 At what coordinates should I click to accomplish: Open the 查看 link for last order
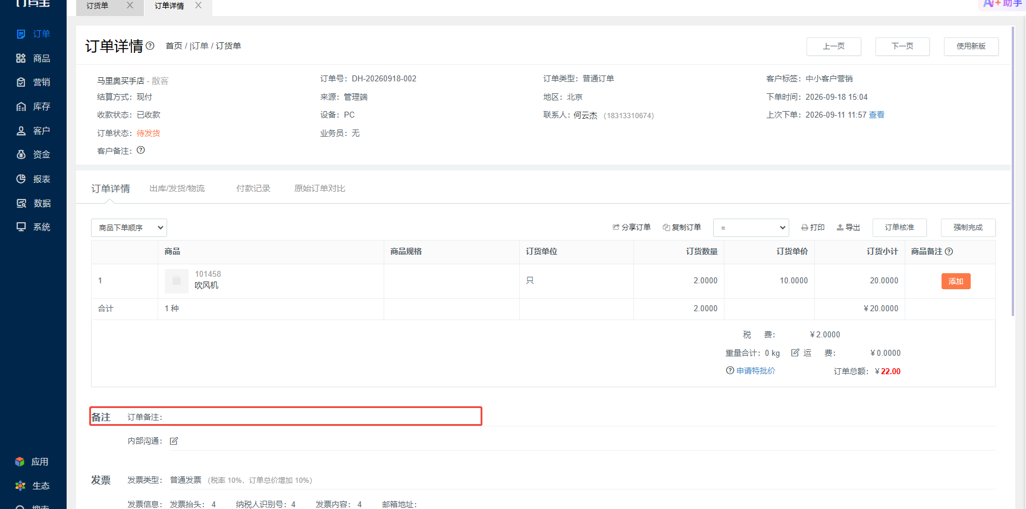tap(877, 115)
